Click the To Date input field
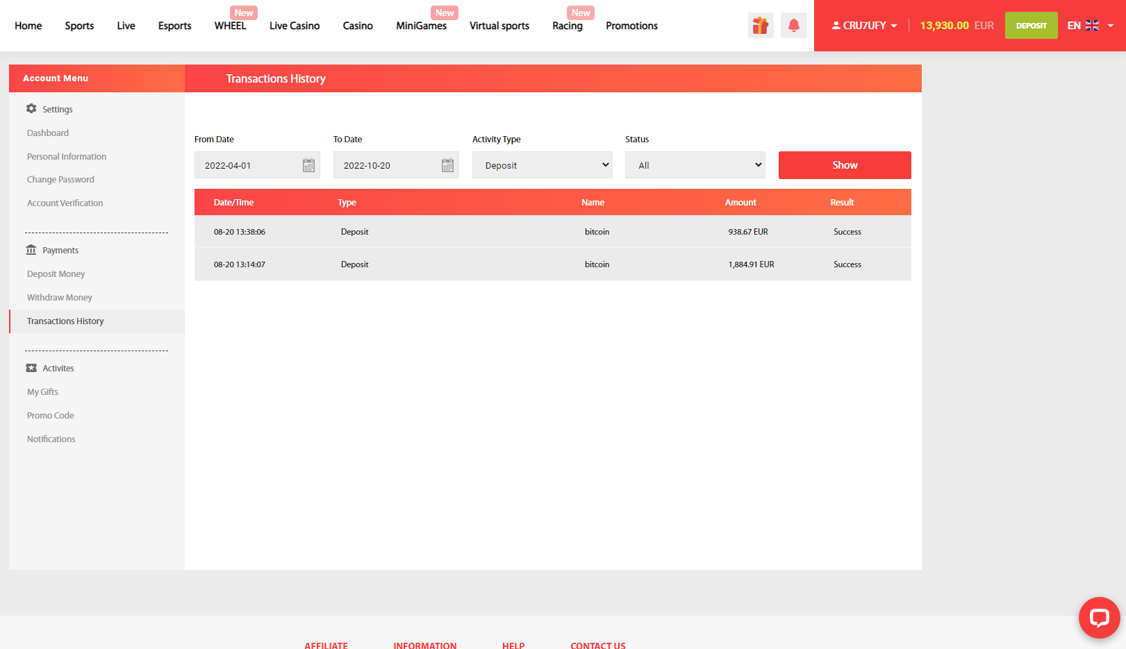The height and width of the screenshot is (649, 1126). 396,165
